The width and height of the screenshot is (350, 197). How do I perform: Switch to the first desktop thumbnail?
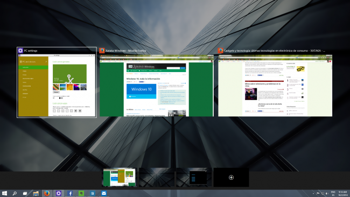pos(120,178)
